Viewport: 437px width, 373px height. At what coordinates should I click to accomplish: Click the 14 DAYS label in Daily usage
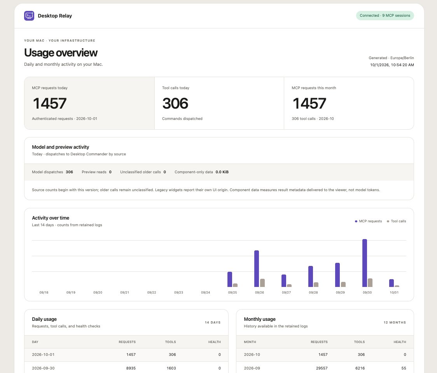coord(213,322)
